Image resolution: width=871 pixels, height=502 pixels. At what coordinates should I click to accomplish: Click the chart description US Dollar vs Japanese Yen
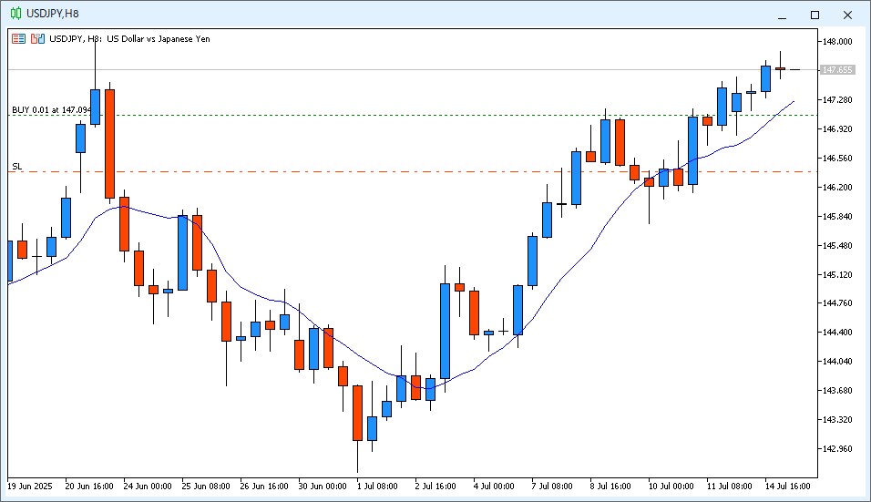(159, 39)
